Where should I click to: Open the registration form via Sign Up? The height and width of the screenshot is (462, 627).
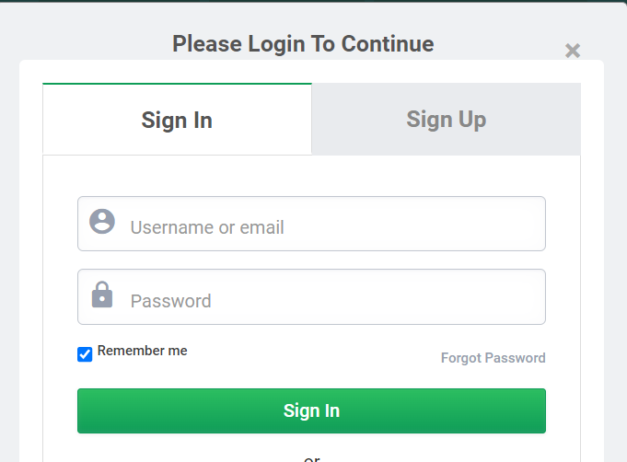(446, 120)
